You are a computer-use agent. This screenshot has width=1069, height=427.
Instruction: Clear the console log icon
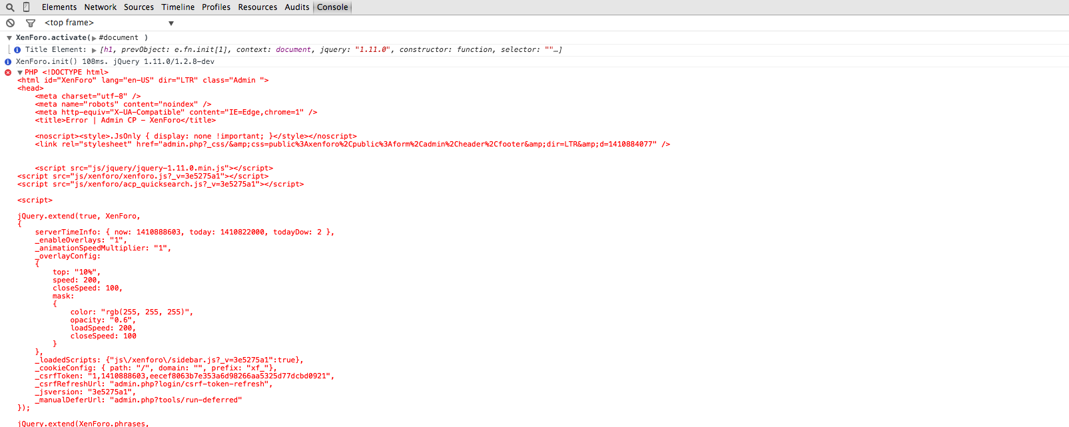(x=10, y=23)
